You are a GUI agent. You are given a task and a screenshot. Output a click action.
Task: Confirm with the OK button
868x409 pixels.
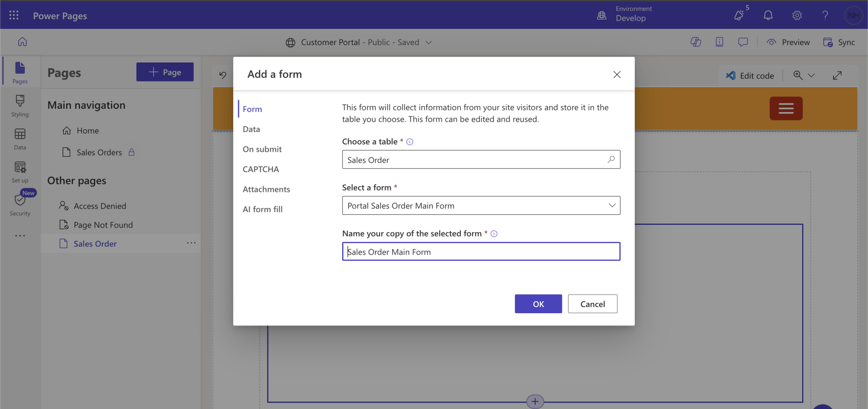pyautogui.click(x=538, y=304)
